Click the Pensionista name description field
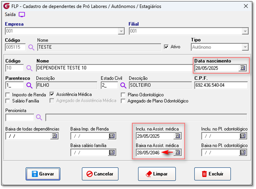256x189 pixels. tap(146, 117)
